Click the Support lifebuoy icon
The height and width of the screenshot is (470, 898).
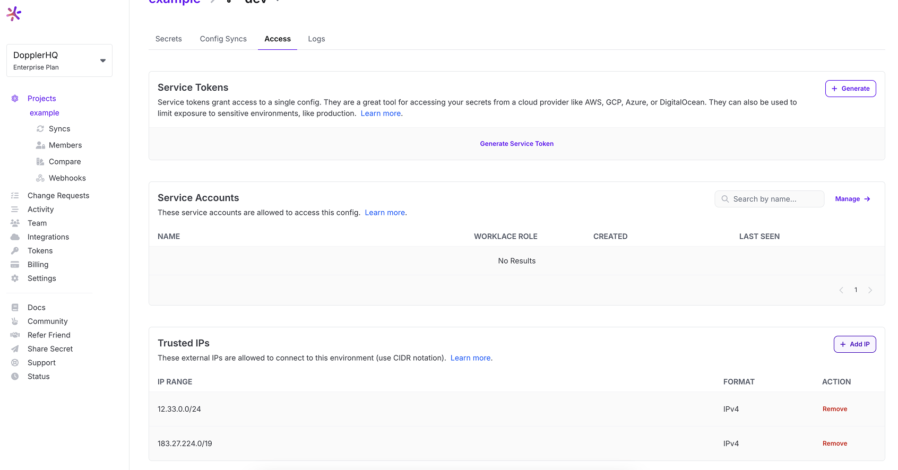coord(15,363)
